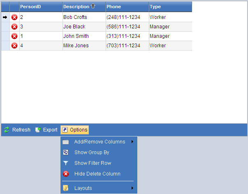Sort by the Description column header
The image size is (248, 194).
pyautogui.click(x=76, y=7)
